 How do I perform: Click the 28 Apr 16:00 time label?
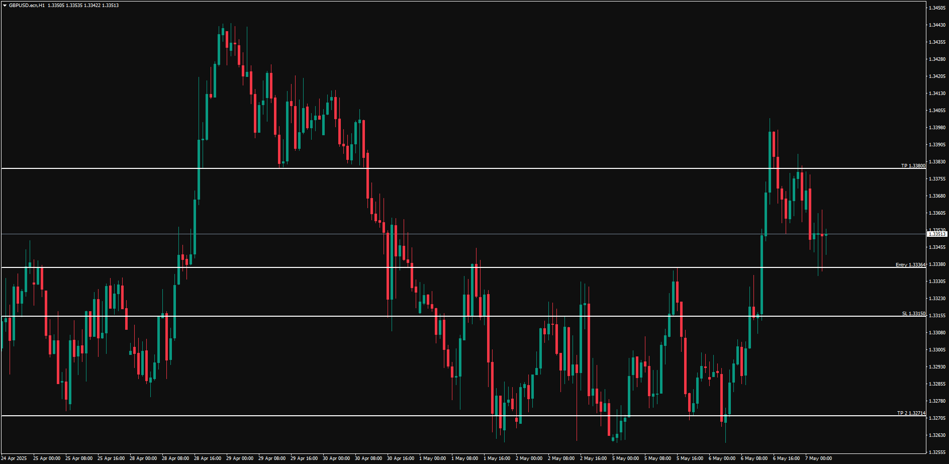click(x=208, y=458)
